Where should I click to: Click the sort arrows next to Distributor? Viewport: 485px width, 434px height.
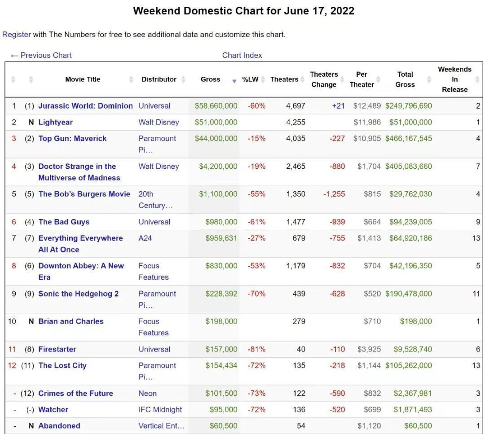coord(183,79)
